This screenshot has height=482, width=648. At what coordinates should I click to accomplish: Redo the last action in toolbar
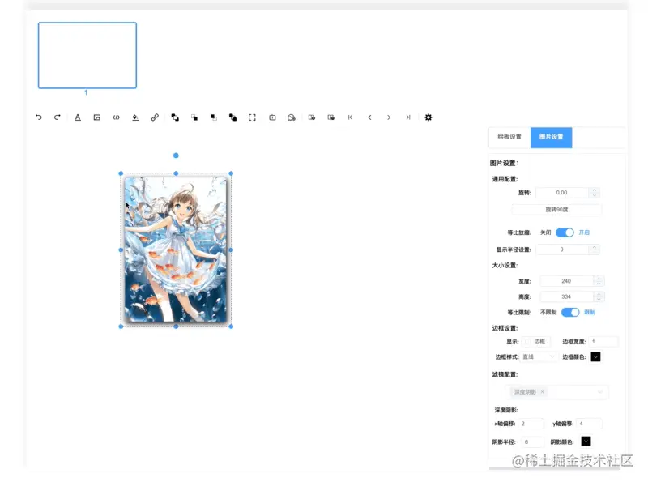pos(58,117)
